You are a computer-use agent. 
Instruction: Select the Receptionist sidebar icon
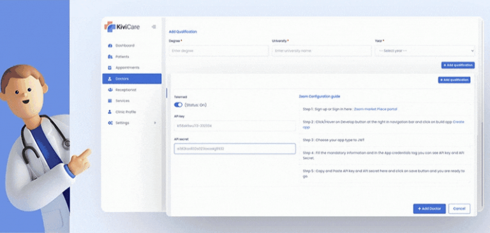[110, 90]
